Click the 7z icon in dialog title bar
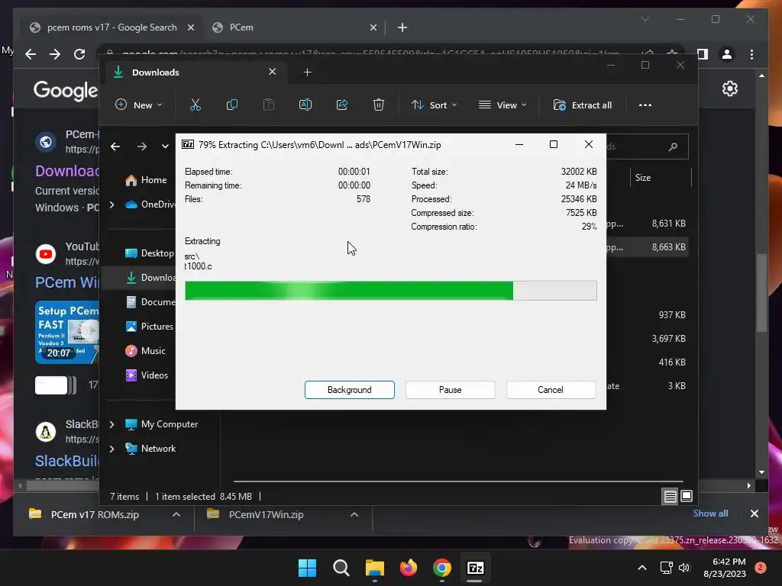The image size is (782, 586). tap(188, 144)
